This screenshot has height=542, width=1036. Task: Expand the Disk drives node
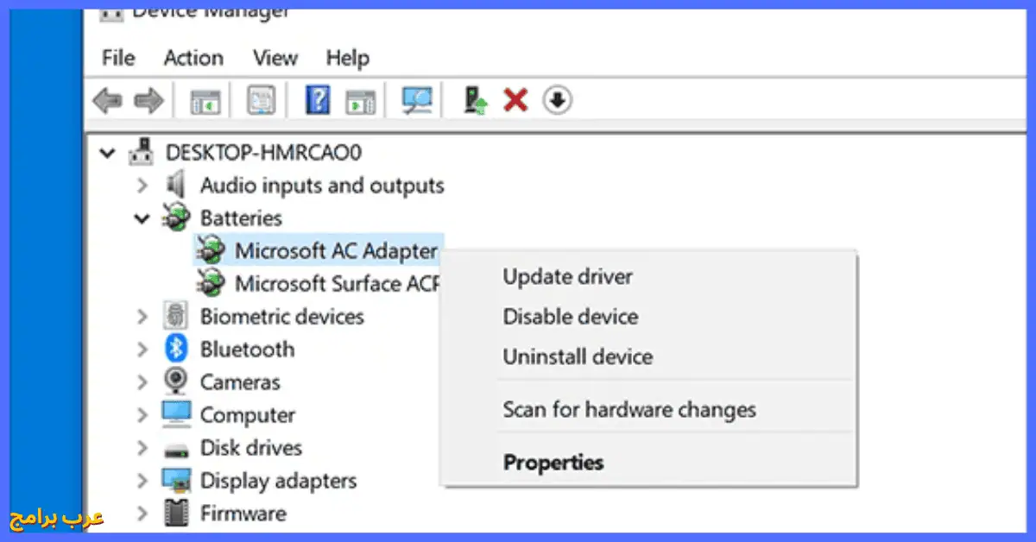pos(142,448)
